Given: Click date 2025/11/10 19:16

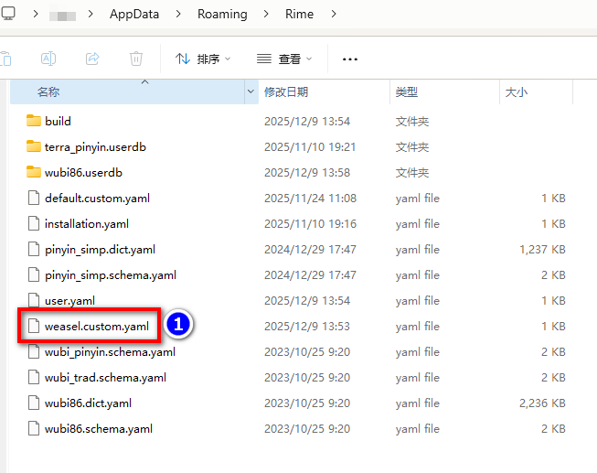Looking at the screenshot, I should tap(310, 224).
